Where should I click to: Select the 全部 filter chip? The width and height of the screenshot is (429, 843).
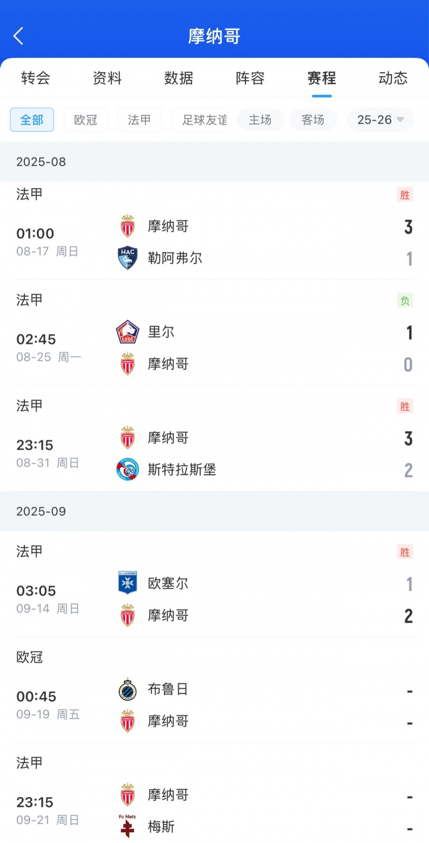(32, 120)
